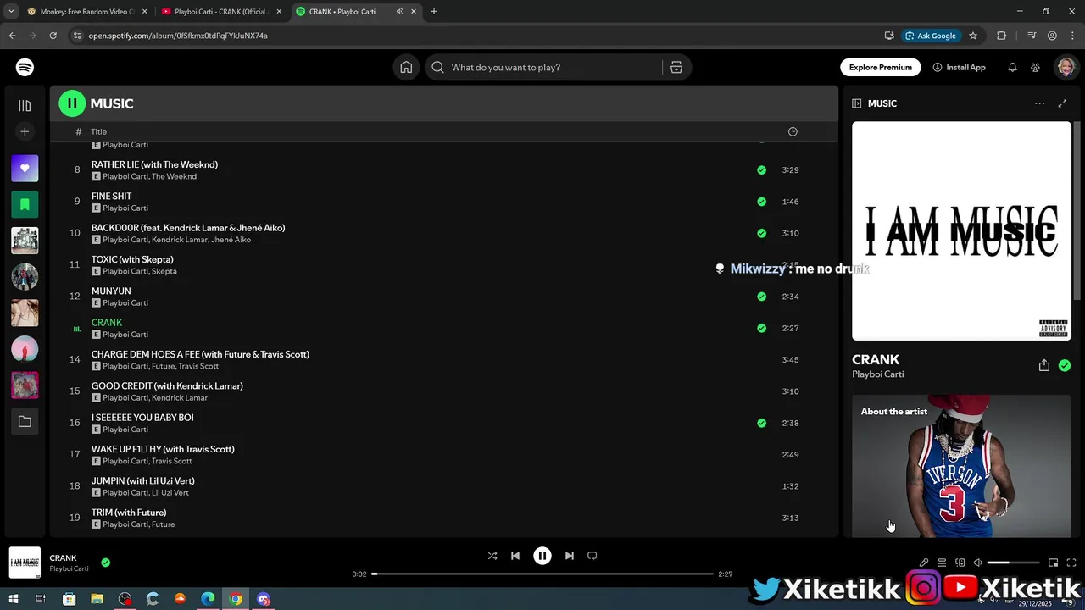This screenshot has height=610, width=1085.
Task: Toggle saved check for FINE SHIT
Action: (761, 202)
